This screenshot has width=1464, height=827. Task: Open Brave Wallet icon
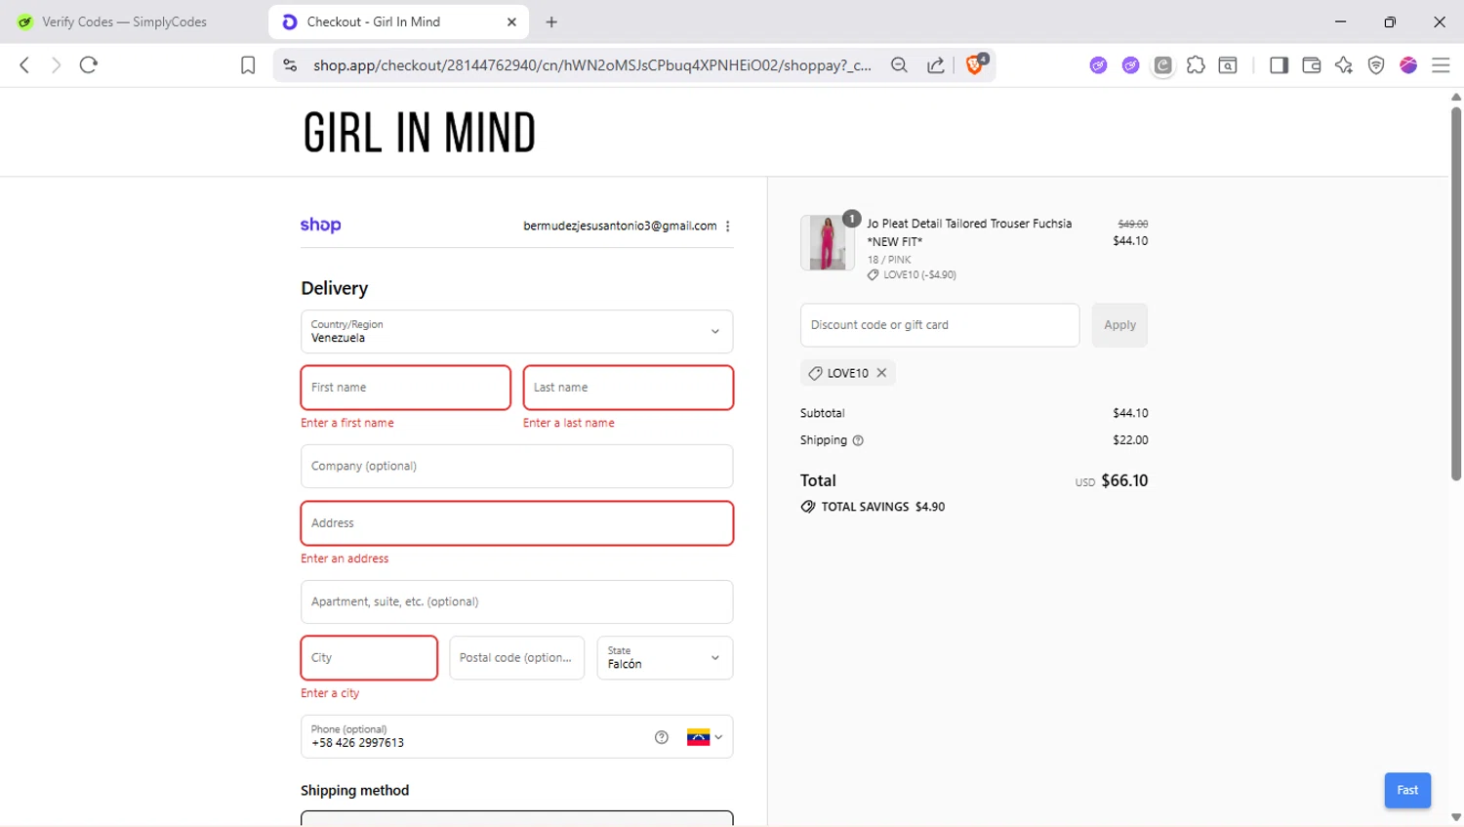point(1312,65)
